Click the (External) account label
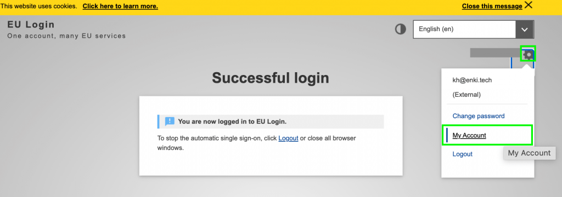 point(467,95)
